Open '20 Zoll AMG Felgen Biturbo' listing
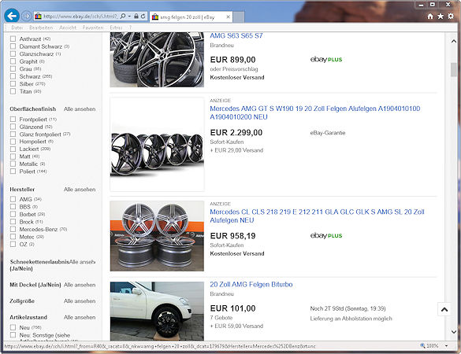This screenshot has width=461, height=354. pyautogui.click(x=251, y=285)
